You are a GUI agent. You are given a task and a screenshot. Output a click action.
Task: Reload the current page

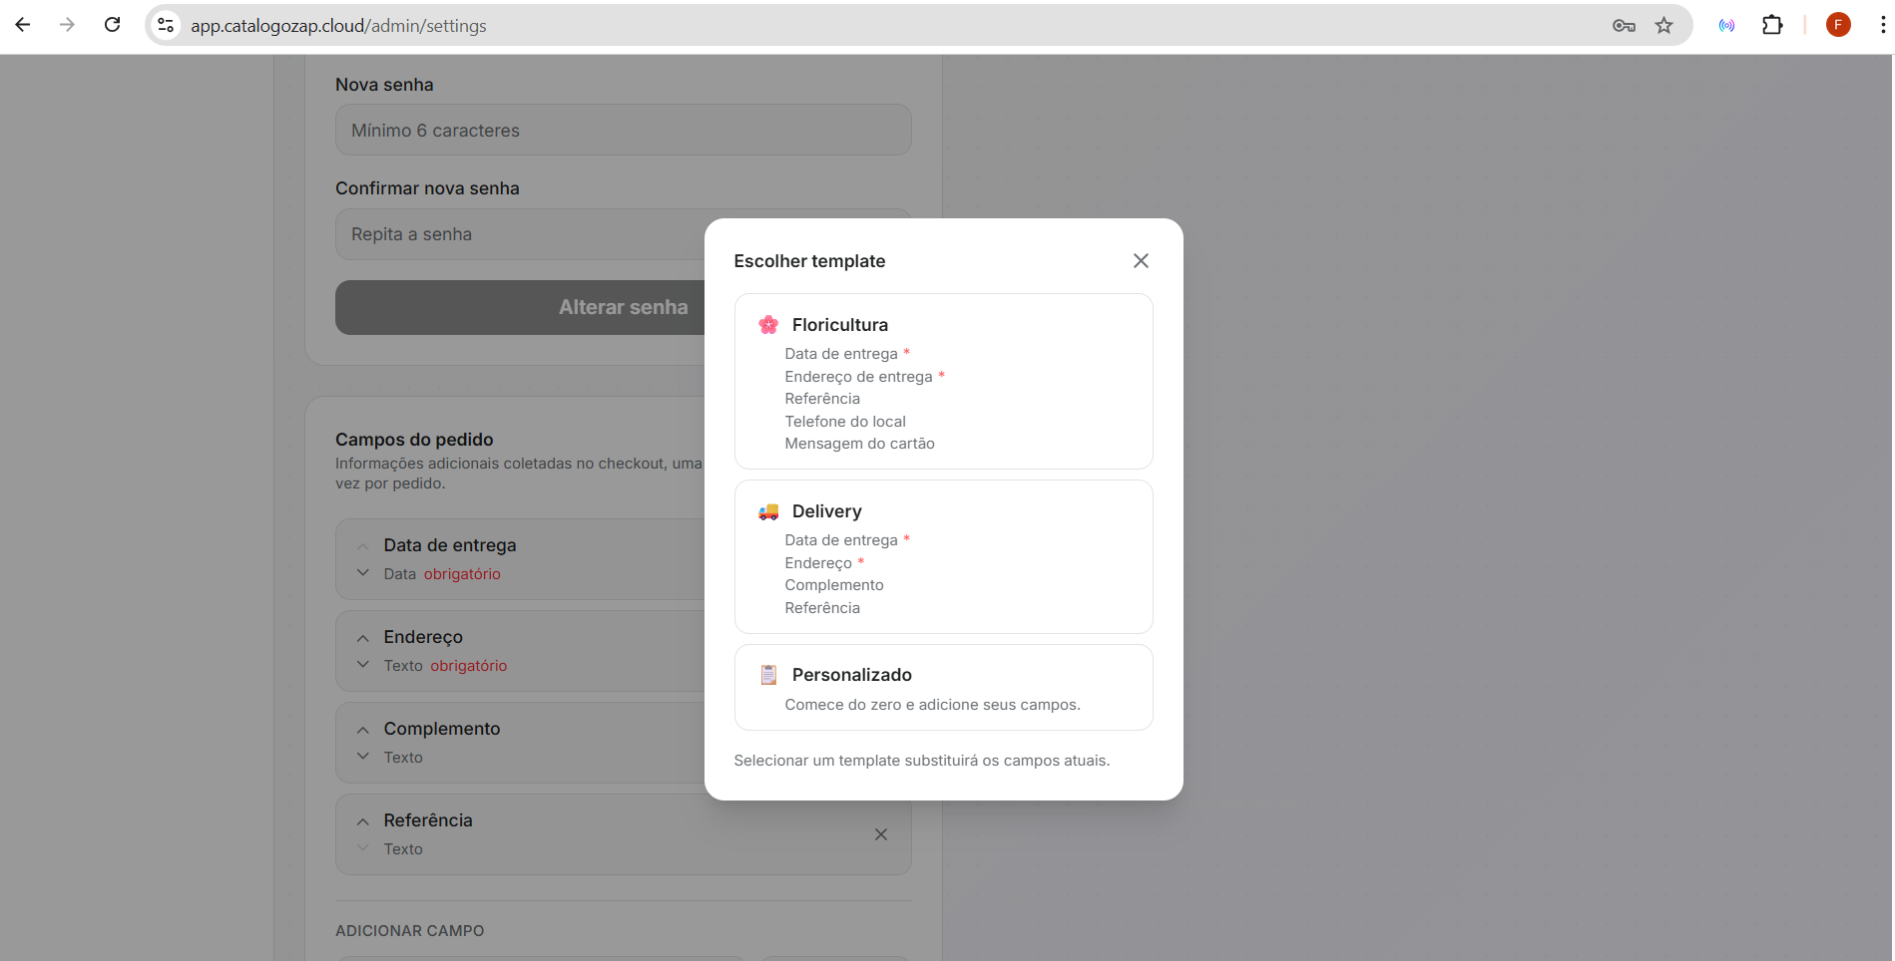point(112,25)
